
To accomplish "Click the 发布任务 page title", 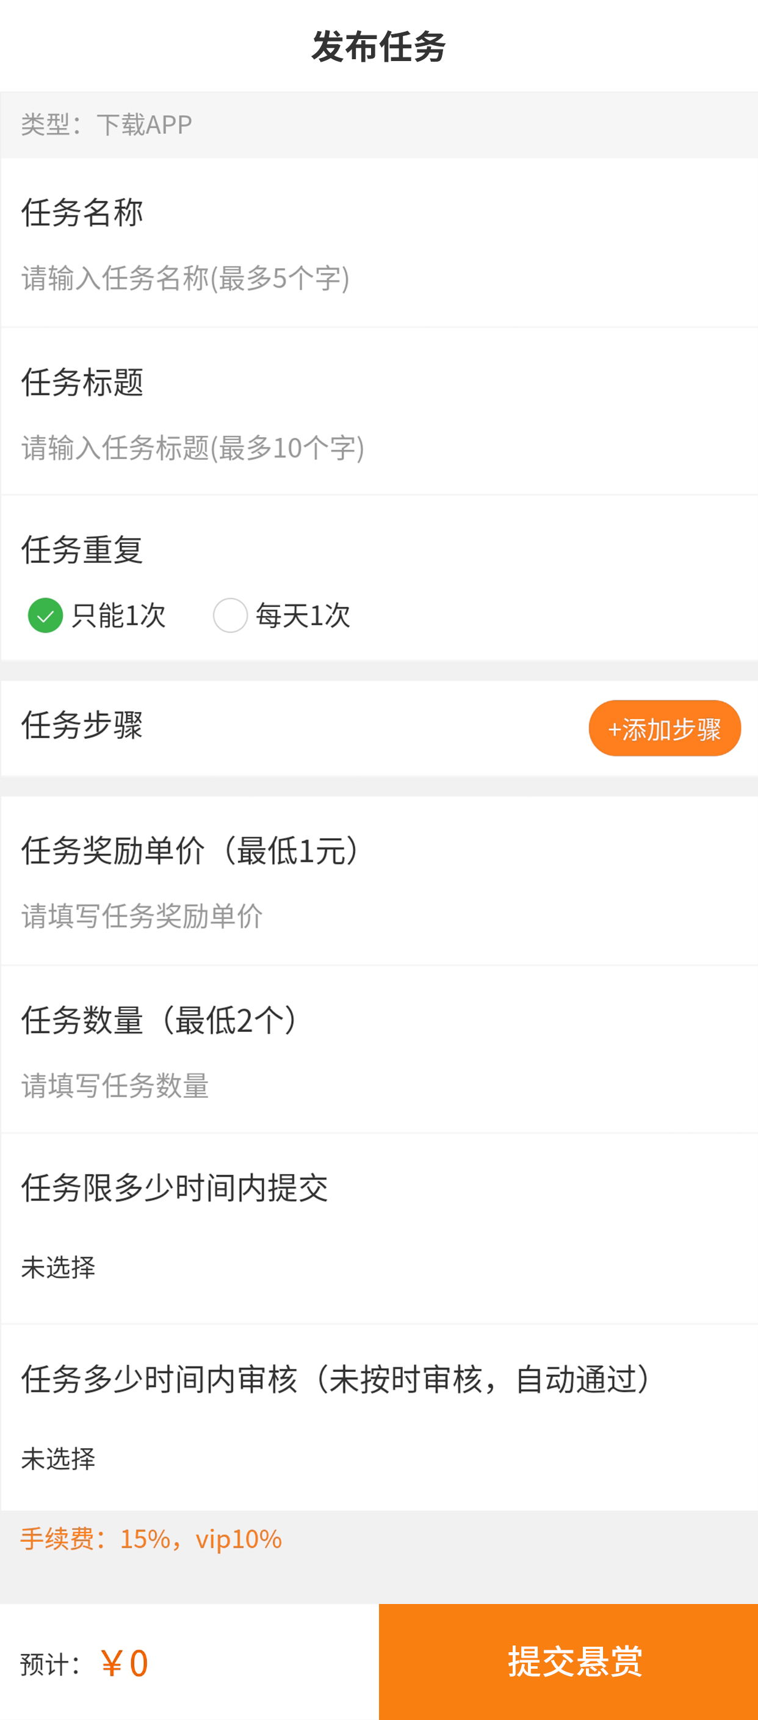I will [378, 47].
